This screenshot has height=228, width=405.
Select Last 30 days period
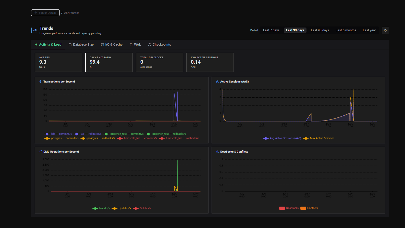pos(295,30)
